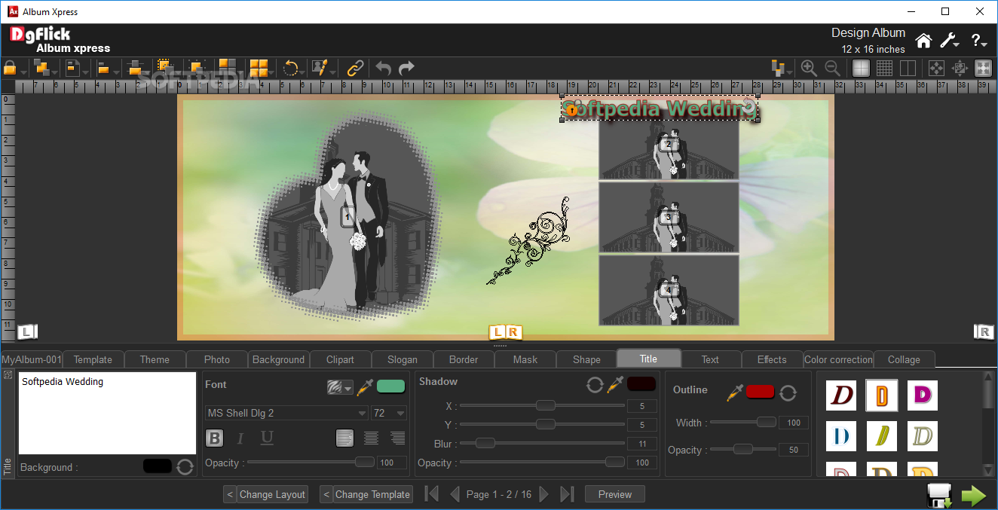
Task: Click the R right page marker
Action: point(983,331)
